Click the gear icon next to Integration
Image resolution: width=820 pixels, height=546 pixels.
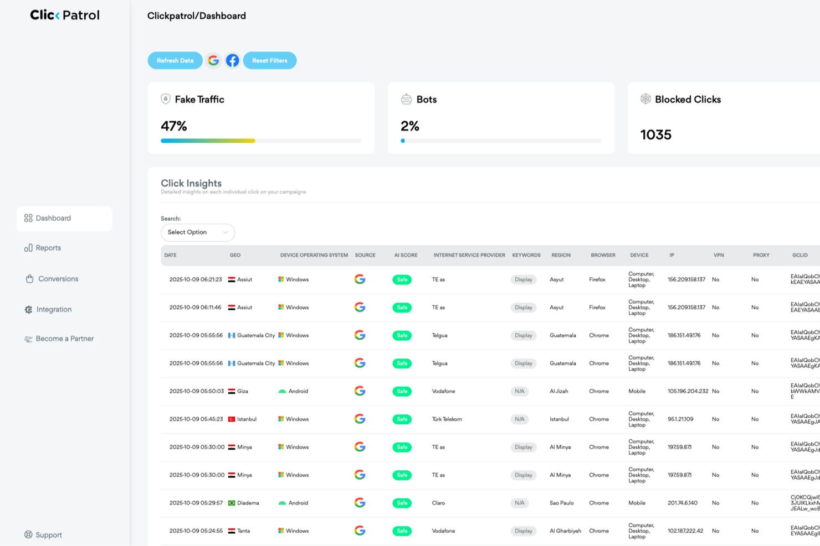pos(29,309)
